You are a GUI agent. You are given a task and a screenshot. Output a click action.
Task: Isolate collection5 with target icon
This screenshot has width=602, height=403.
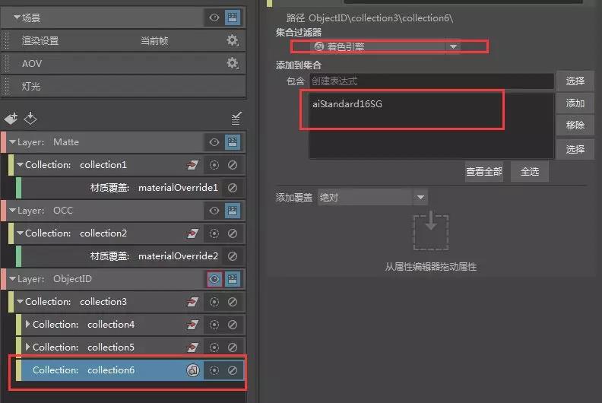[214, 347]
